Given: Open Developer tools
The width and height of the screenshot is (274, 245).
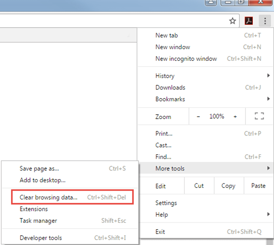Looking at the screenshot, I should [x=70, y=238].
